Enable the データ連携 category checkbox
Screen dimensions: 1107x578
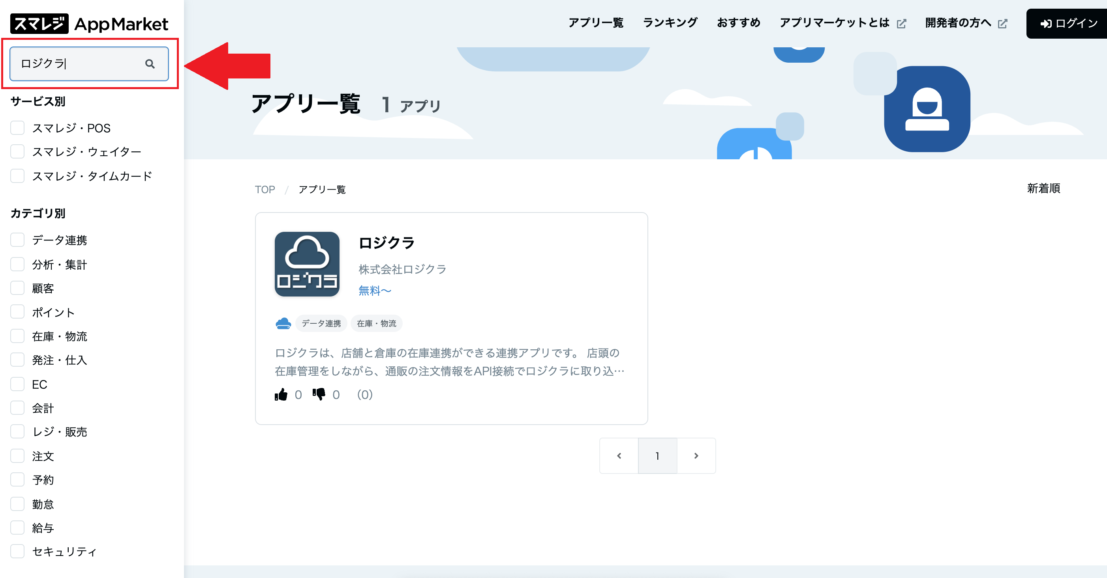tap(18, 240)
